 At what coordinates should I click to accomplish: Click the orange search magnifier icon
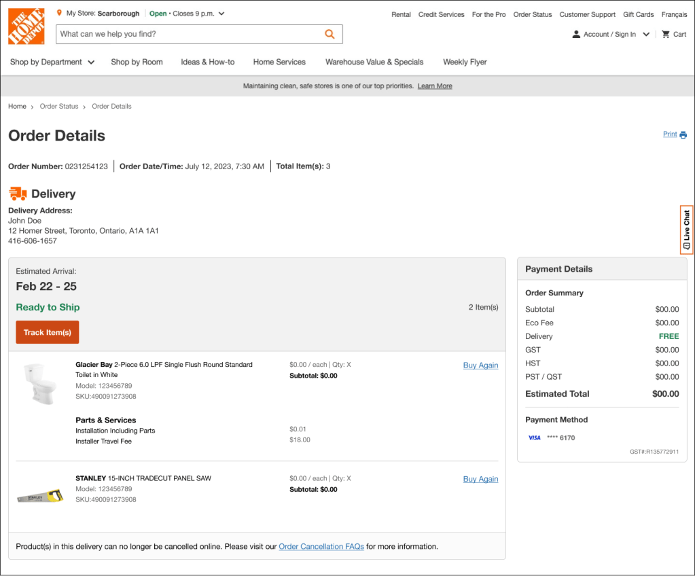pyautogui.click(x=329, y=34)
